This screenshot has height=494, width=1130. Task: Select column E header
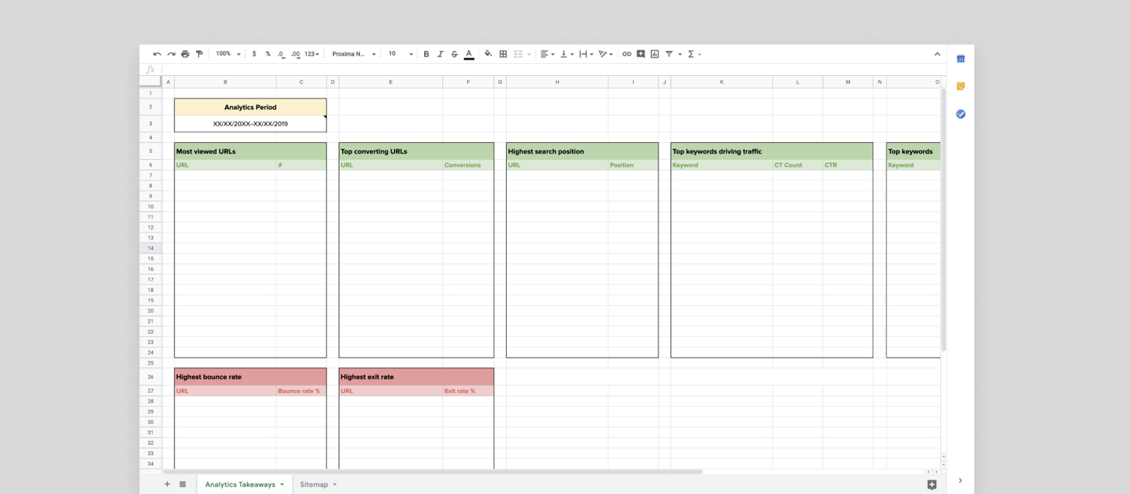point(391,82)
